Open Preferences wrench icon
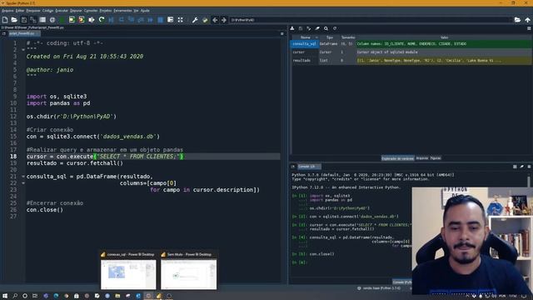Screen dimensions: 533x300 tap(195, 20)
